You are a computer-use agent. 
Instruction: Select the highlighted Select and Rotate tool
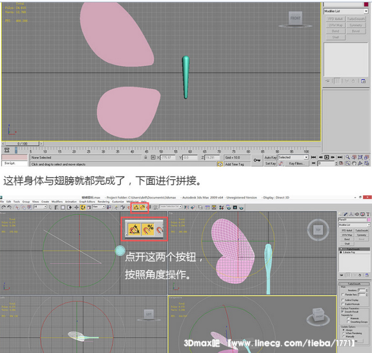[83, 207]
